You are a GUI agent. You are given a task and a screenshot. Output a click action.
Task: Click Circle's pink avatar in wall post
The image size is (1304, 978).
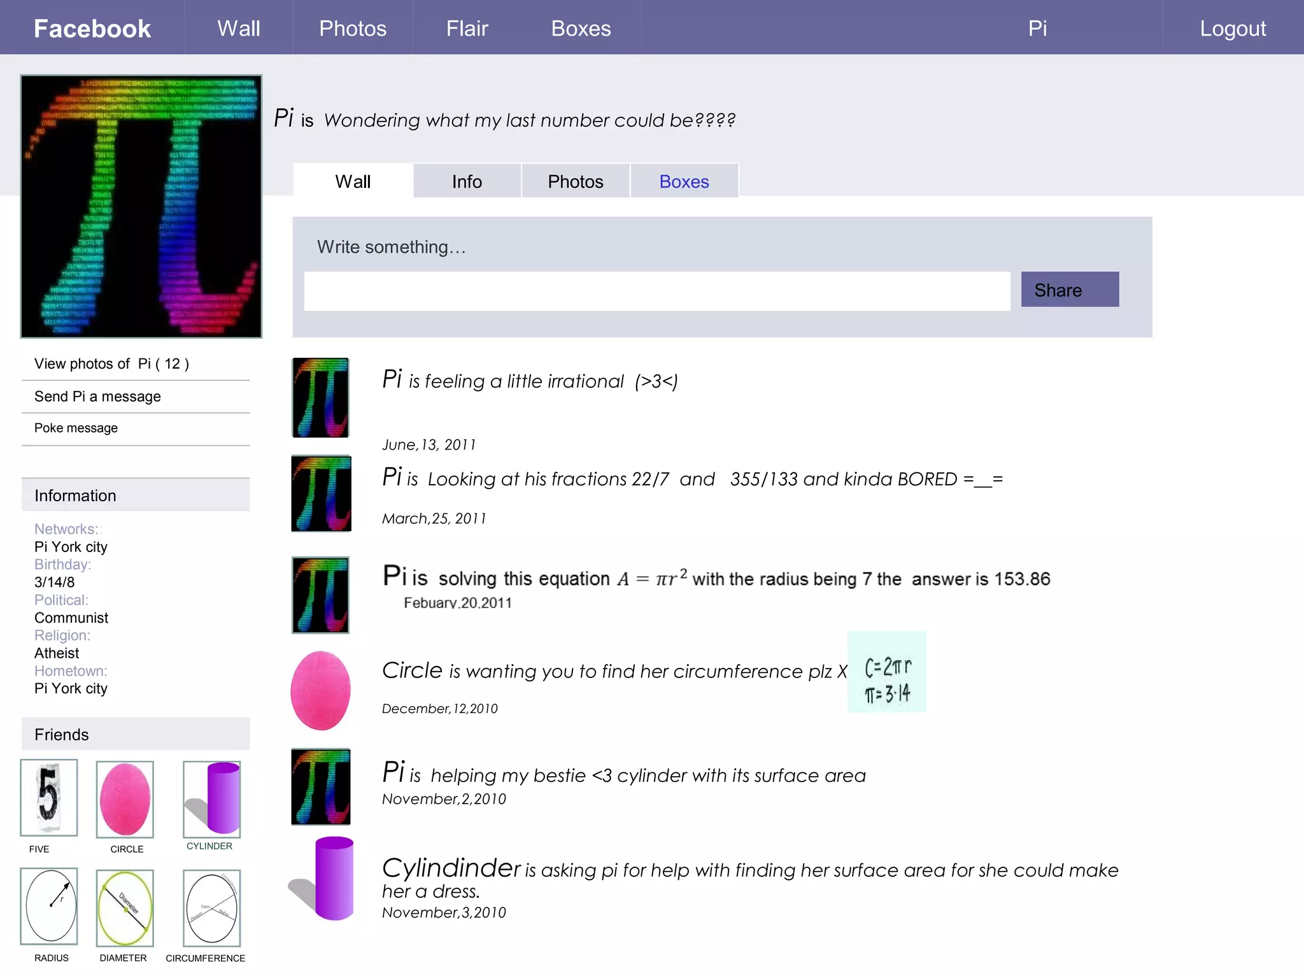click(x=320, y=690)
